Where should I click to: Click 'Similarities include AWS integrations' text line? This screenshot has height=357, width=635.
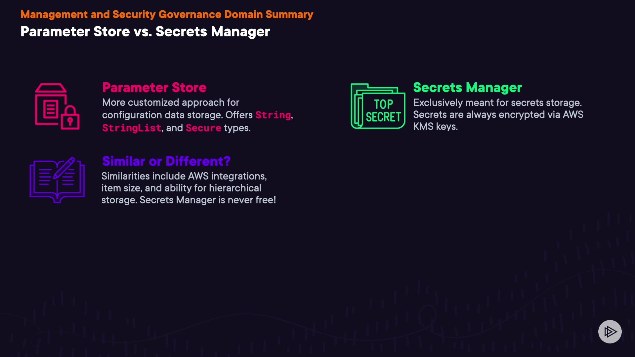pyautogui.click(x=184, y=176)
